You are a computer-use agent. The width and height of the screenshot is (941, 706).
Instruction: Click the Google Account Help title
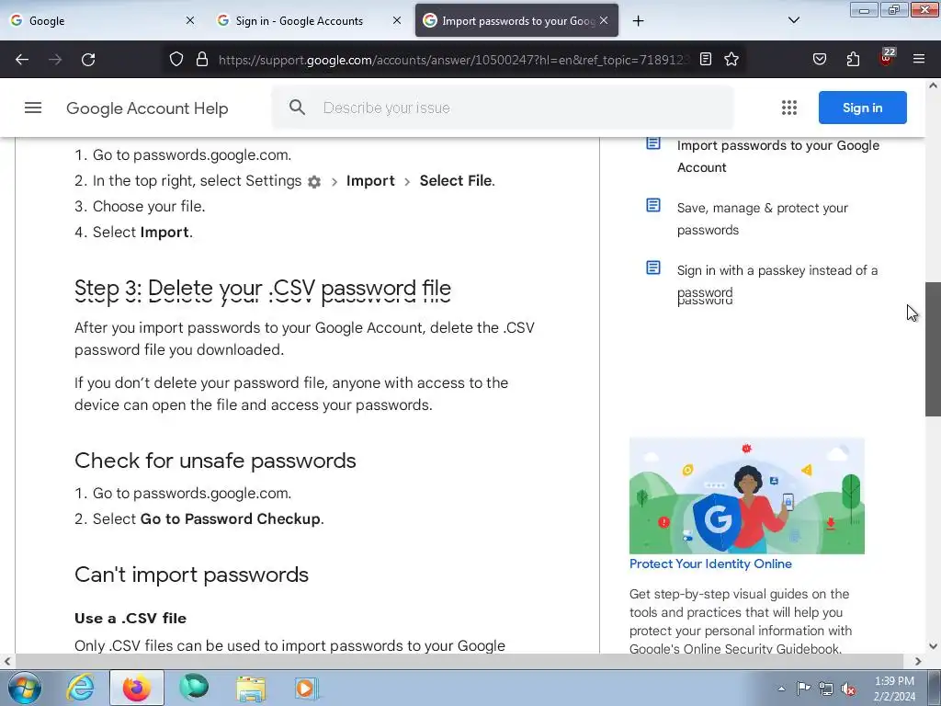click(x=147, y=108)
